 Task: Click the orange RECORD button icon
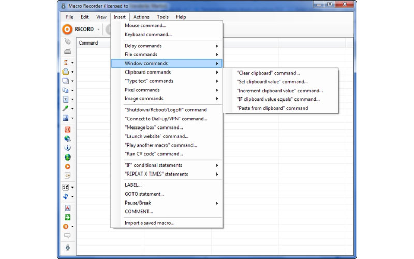tap(67, 29)
